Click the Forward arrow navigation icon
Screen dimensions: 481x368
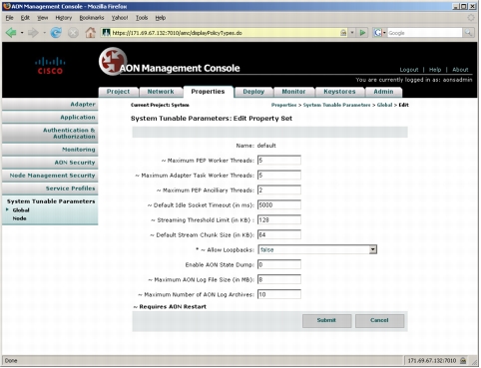[x=33, y=33]
